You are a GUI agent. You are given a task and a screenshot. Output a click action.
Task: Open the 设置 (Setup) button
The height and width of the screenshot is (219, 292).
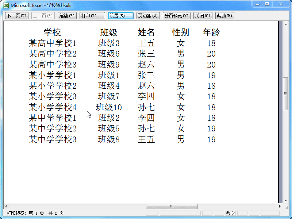click(x=121, y=16)
